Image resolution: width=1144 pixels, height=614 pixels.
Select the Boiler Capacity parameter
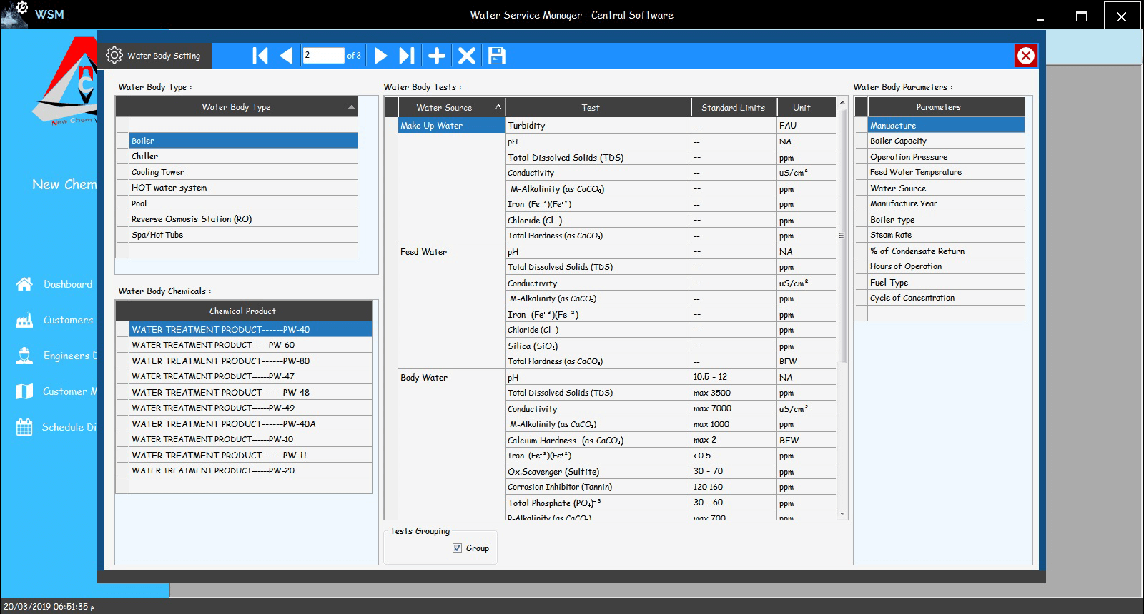tap(898, 141)
